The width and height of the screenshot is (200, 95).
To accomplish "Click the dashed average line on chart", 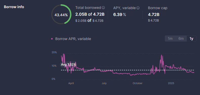I will [128, 70].
